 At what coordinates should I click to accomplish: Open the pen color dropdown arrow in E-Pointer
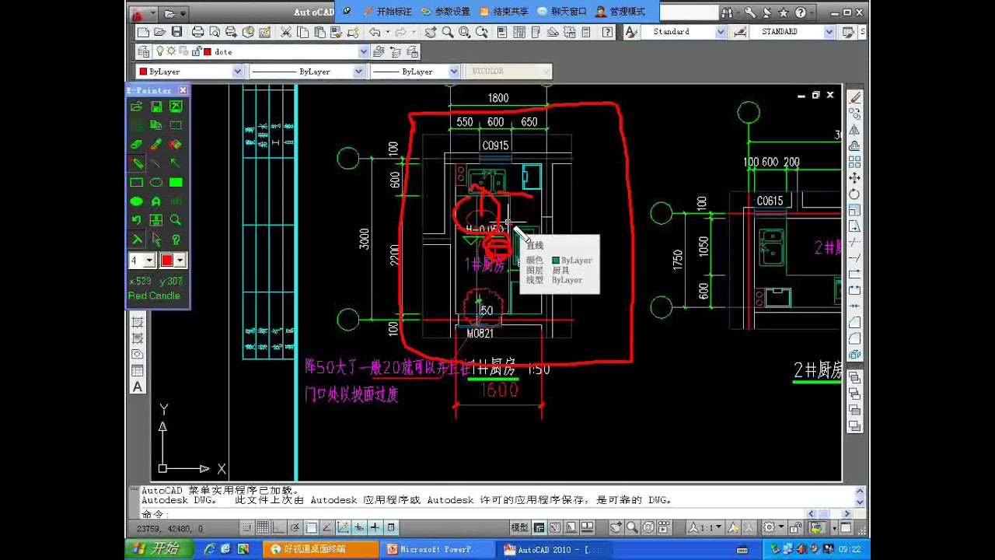click(x=180, y=261)
